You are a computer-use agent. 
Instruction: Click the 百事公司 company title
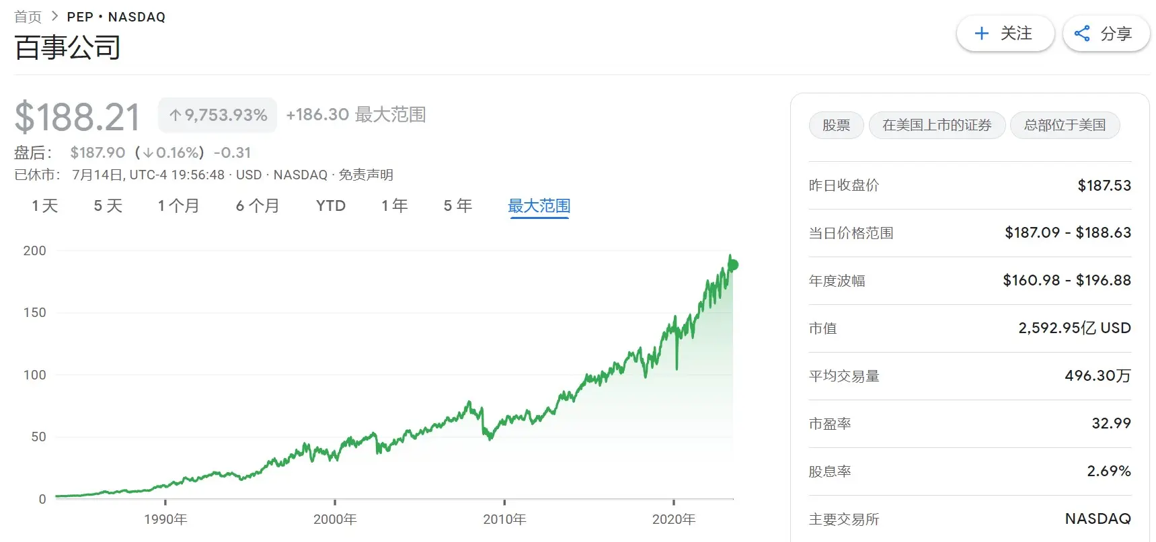pyautogui.click(x=67, y=48)
